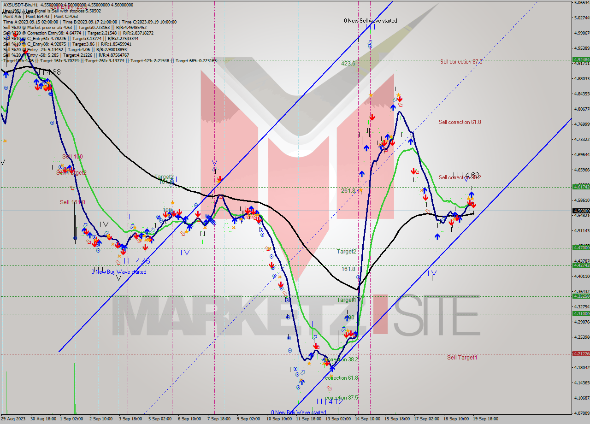Select the '261.8' Fibonacci label
The width and height of the screenshot is (590, 424).
(348, 191)
